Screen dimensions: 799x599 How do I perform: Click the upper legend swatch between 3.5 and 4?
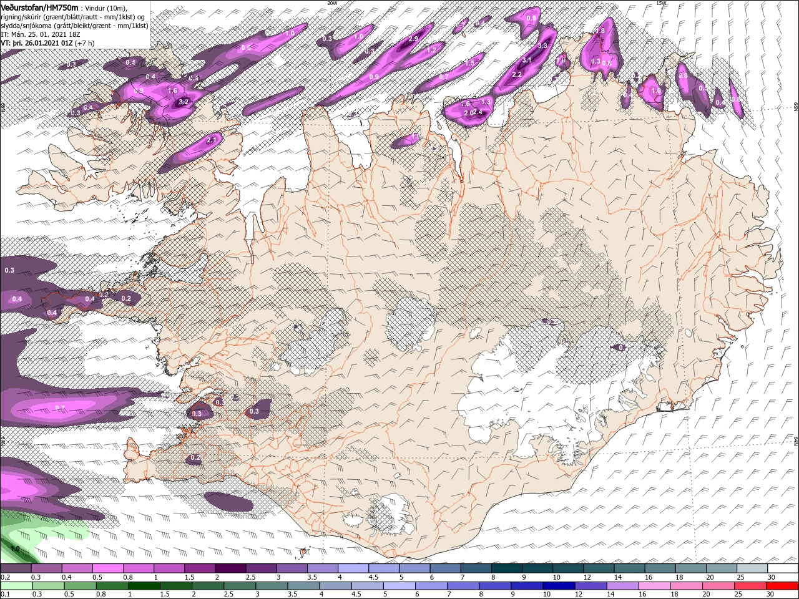[x=322, y=568]
